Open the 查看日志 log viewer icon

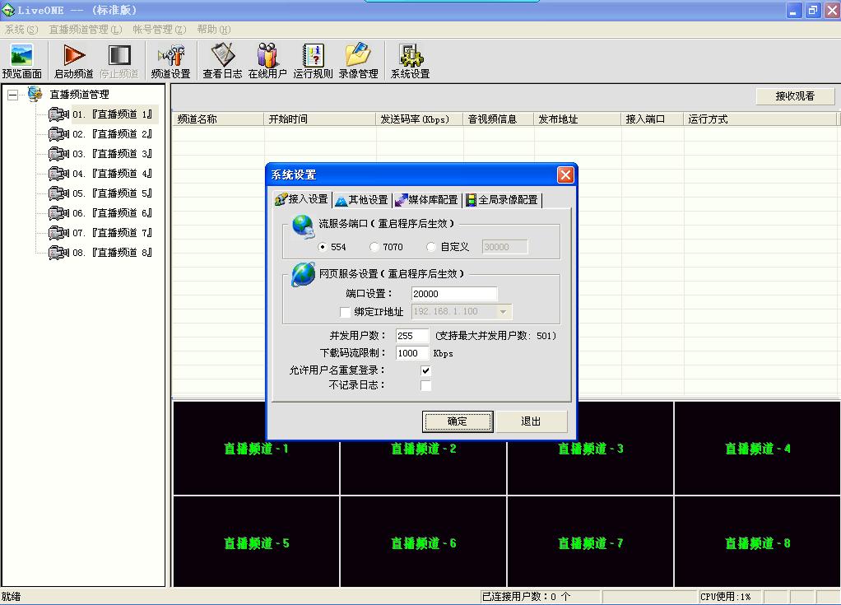coord(222,55)
